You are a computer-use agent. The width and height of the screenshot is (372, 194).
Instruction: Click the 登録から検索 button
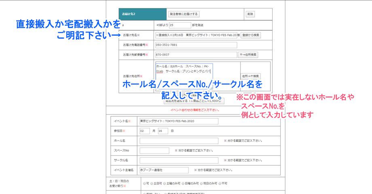(x=251, y=35)
